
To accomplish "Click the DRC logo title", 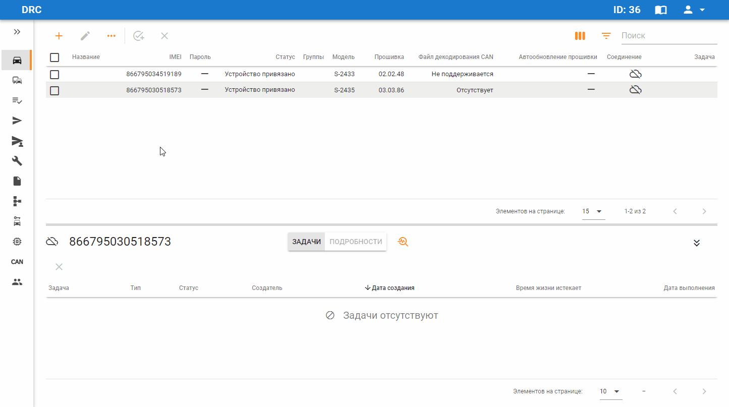I will click(32, 10).
